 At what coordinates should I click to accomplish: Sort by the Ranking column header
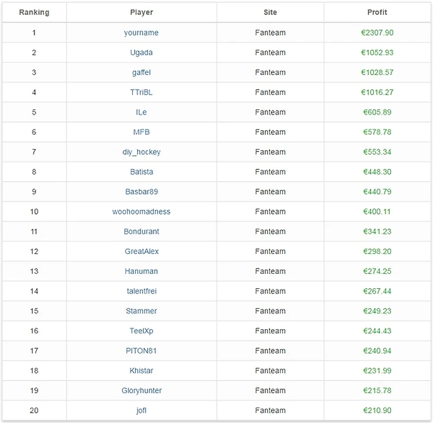(x=34, y=12)
